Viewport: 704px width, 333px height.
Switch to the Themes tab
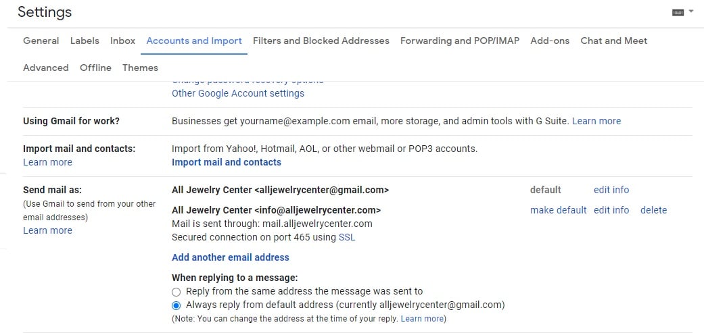pyautogui.click(x=140, y=68)
